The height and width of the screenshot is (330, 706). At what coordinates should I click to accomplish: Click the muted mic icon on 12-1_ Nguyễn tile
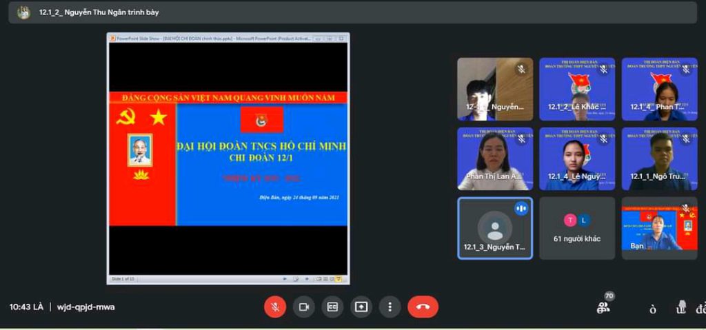click(521, 70)
